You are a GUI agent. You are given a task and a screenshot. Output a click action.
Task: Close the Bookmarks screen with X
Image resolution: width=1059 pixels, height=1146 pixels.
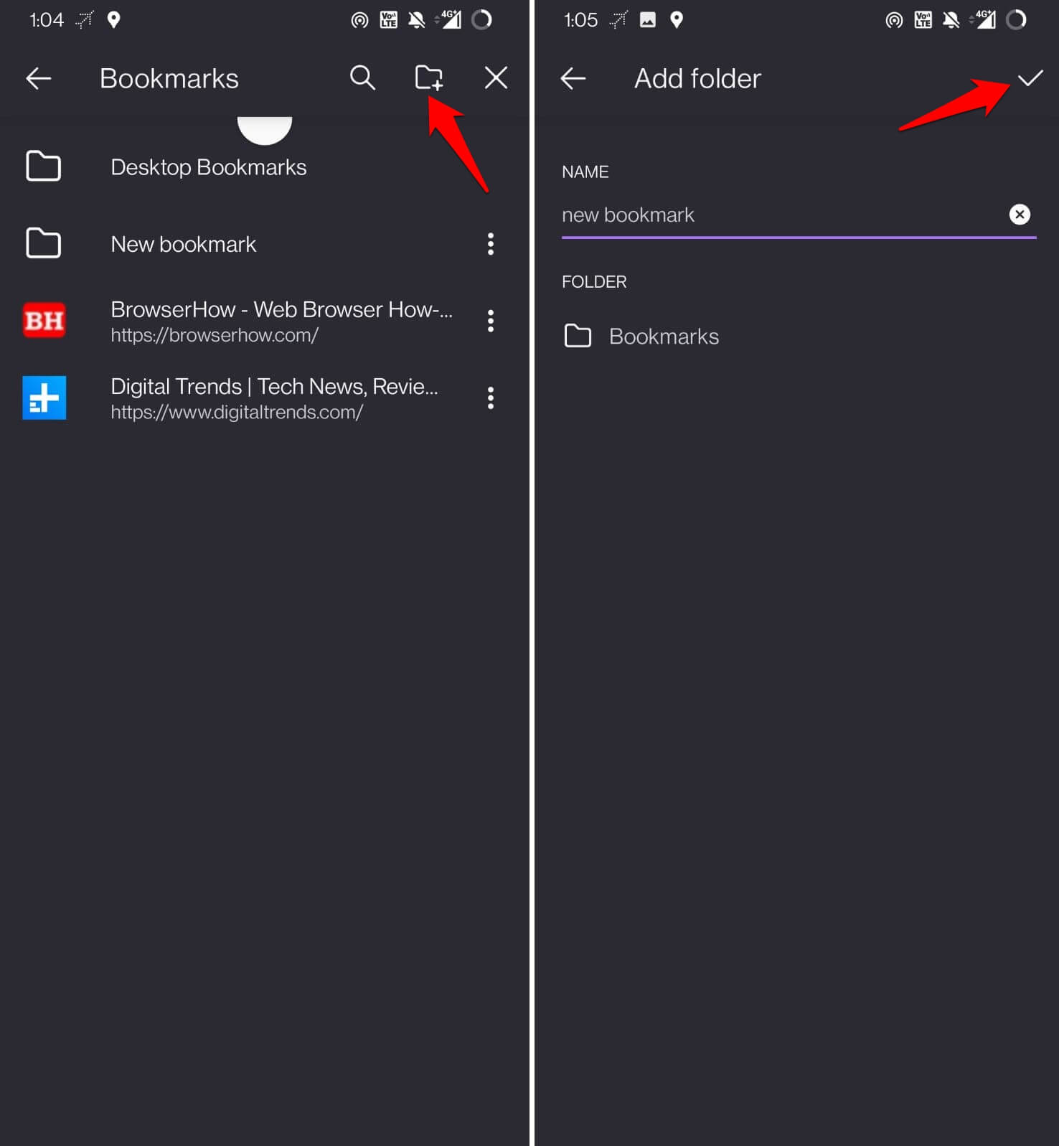tap(496, 78)
